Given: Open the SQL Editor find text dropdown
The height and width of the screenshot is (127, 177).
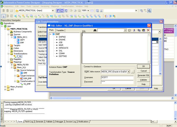Looking at the screenshot, I should (125, 30).
